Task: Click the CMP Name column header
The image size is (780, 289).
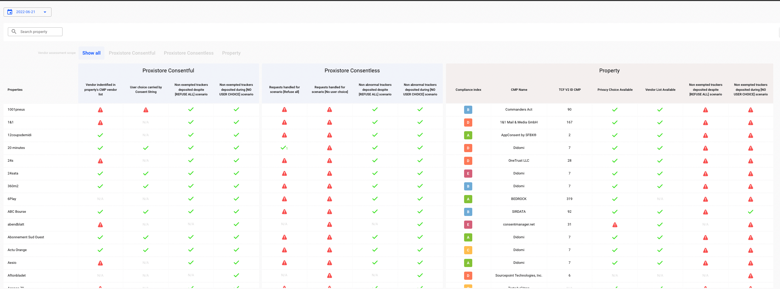Action: 519,90
